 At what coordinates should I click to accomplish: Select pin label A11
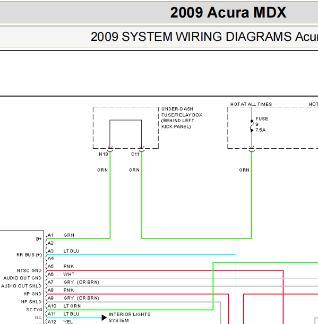click(51, 314)
